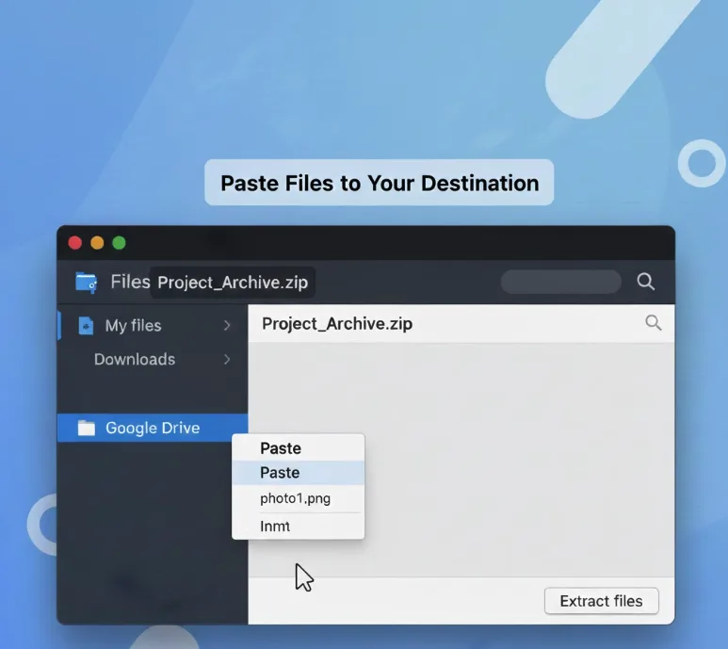The image size is (728, 649).
Task: Open the My files label in sidebar
Action: [x=133, y=326]
